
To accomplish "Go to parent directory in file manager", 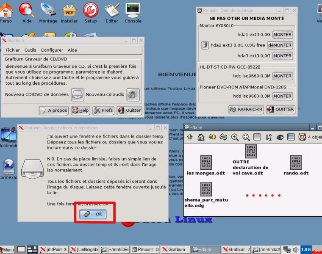I will point(190,137).
